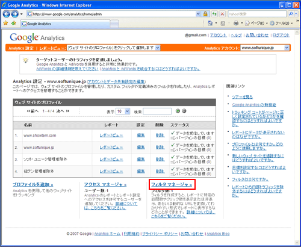This screenshot has width=301, height=247.
Task: Click the ログアウト link
Action: pos(281,35)
